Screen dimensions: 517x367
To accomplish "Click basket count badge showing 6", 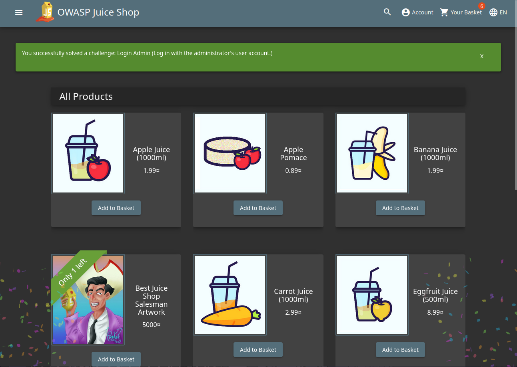I will click(x=481, y=6).
